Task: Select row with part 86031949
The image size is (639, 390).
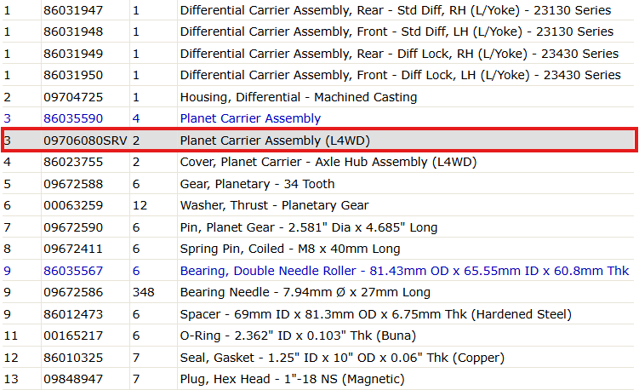Action: [318, 54]
